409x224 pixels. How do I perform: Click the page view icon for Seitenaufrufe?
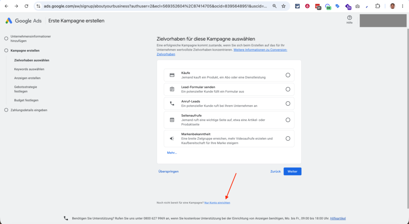click(x=172, y=120)
